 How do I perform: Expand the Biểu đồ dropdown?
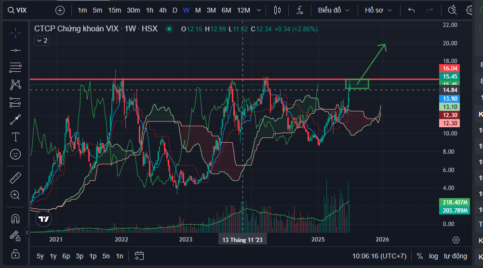(335, 10)
